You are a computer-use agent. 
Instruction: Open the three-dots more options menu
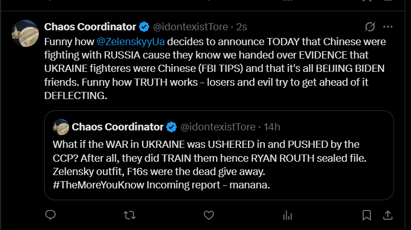coord(388,27)
